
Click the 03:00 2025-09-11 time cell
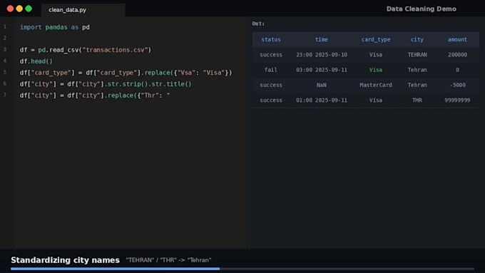(x=322, y=70)
